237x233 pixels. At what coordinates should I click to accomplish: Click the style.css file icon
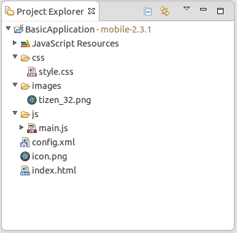[32, 72]
